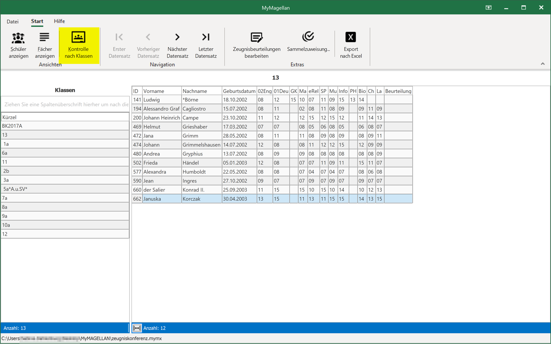This screenshot has height=344, width=551.
Task: Jump to Letzter Datensatz
Action: coord(206,45)
